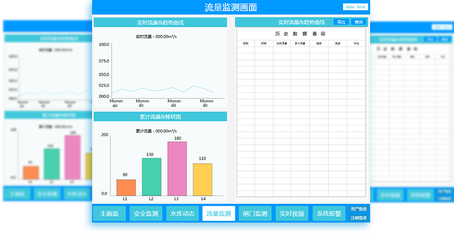Image resolution: width=454 pixels, height=234 pixels.
Task: Open the 主画面 main screen tab
Action: click(110, 214)
